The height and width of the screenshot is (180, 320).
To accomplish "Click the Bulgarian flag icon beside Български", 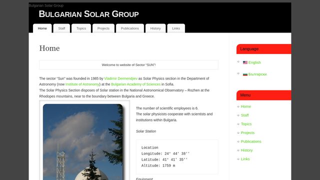I will (245, 74).
